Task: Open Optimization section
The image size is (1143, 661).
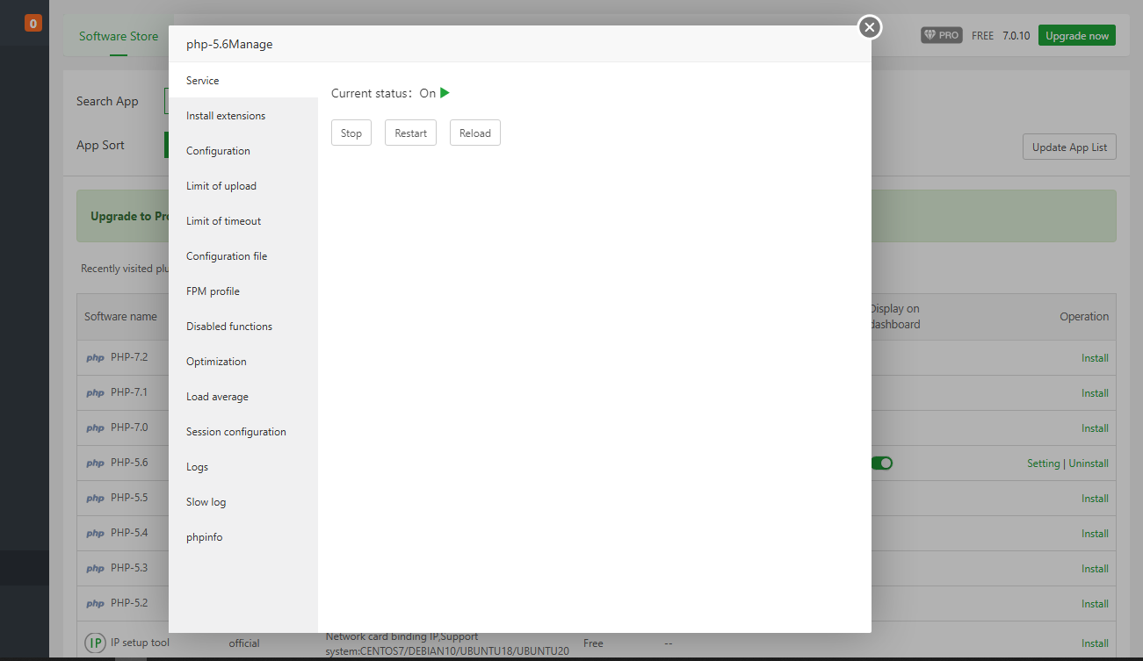Action: (x=243, y=361)
